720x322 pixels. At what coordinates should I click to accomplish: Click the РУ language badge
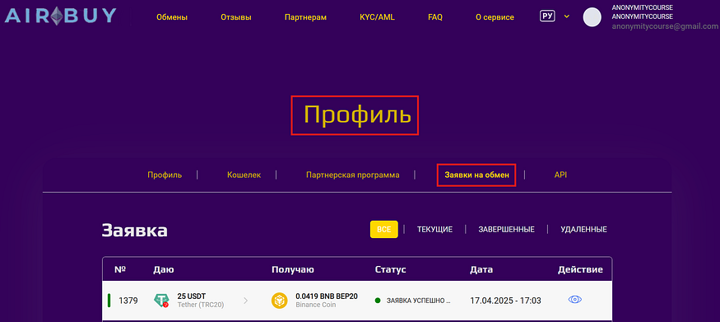click(547, 16)
